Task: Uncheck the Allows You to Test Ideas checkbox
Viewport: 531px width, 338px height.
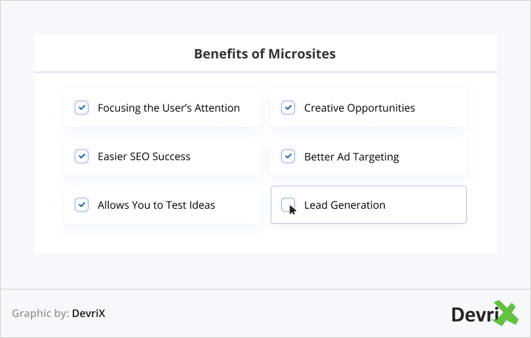Action: tap(81, 205)
